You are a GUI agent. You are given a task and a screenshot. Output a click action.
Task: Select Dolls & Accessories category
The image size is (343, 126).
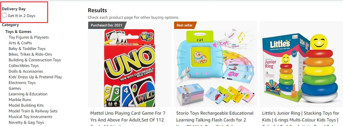tap(26, 71)
